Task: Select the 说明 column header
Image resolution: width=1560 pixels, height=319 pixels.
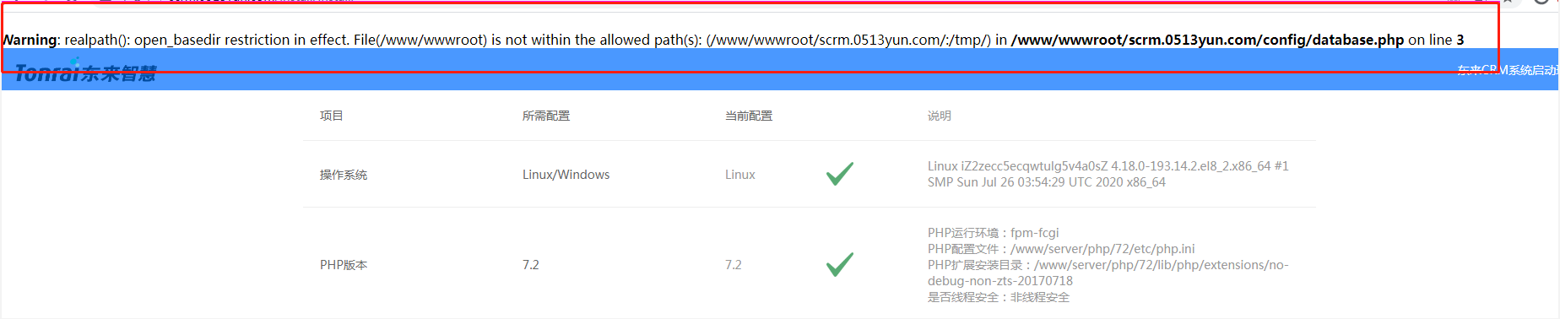Action: tap(940, 116)
